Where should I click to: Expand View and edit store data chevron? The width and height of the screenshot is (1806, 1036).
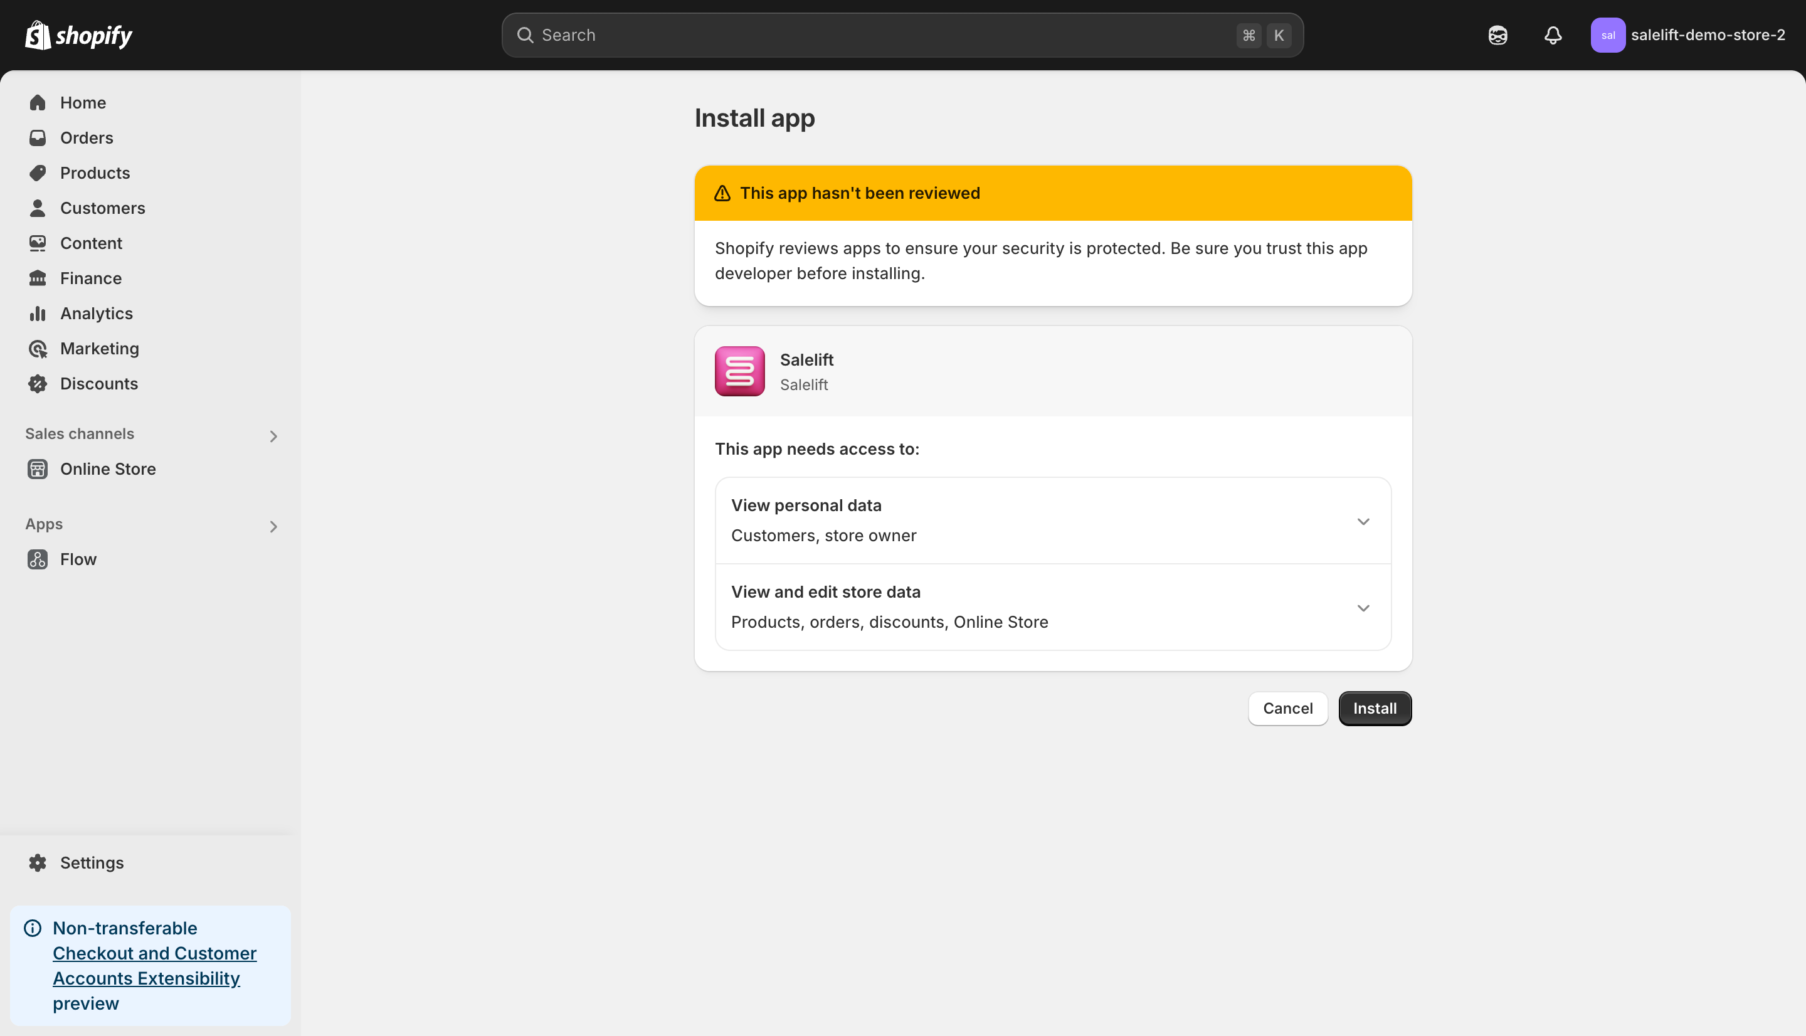tap(1363, 608)
